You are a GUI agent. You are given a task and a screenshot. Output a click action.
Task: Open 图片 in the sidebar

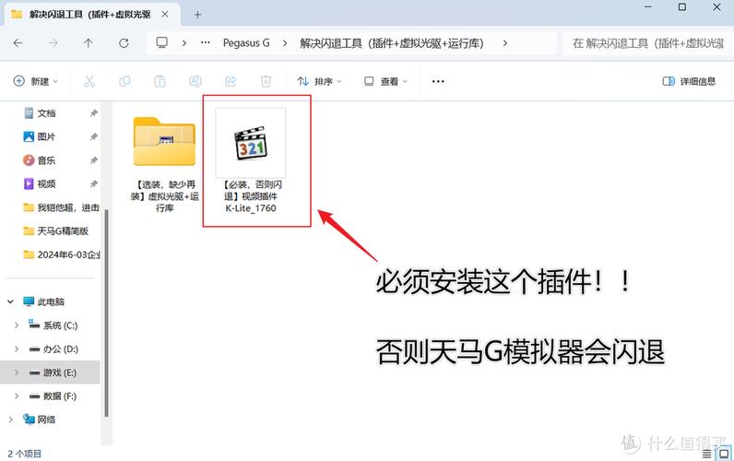tap(46, 136)
